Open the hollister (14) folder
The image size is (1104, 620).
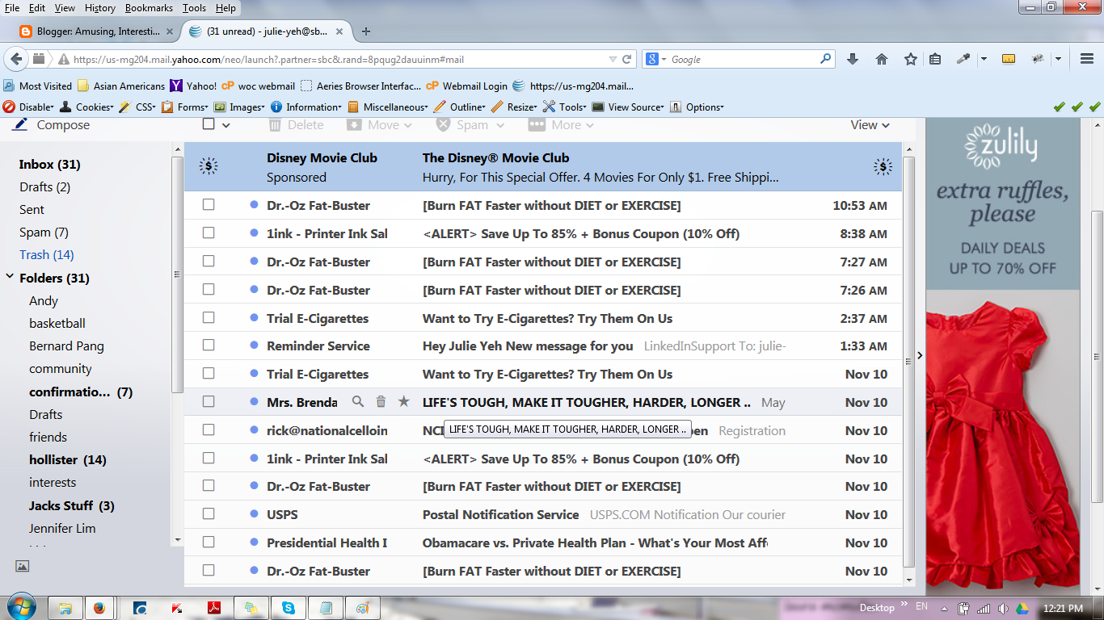click(68, 459)
